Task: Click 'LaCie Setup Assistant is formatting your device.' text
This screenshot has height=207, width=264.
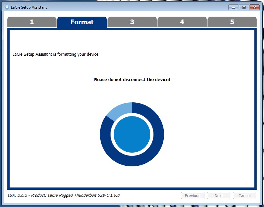Action: tap(56, 54)
